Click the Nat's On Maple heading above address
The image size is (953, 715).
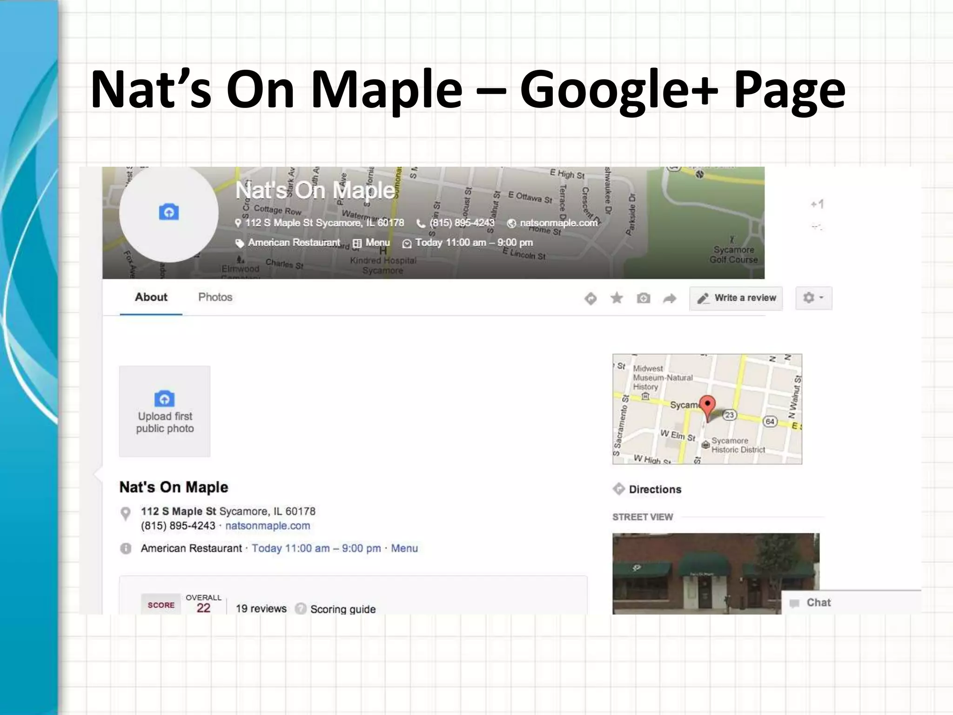pyautogui.click(x=174, y=487)
